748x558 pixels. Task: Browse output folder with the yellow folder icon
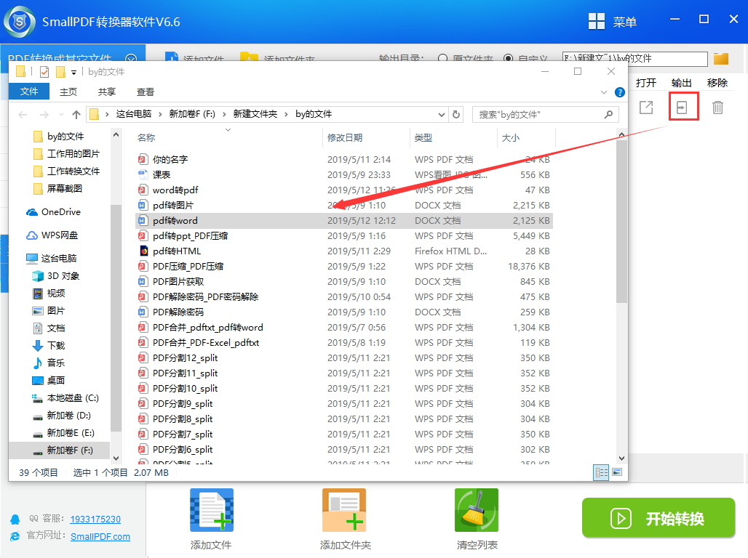[x=721, y=59]
